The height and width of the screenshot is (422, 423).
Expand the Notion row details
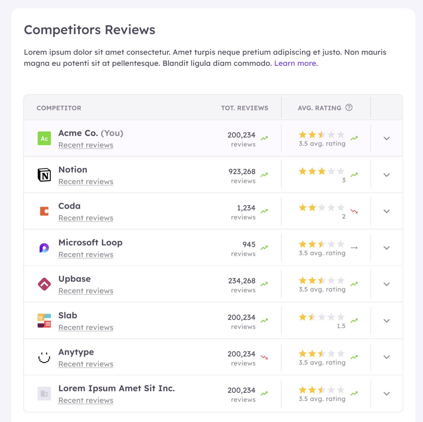[x=387, y=175]
